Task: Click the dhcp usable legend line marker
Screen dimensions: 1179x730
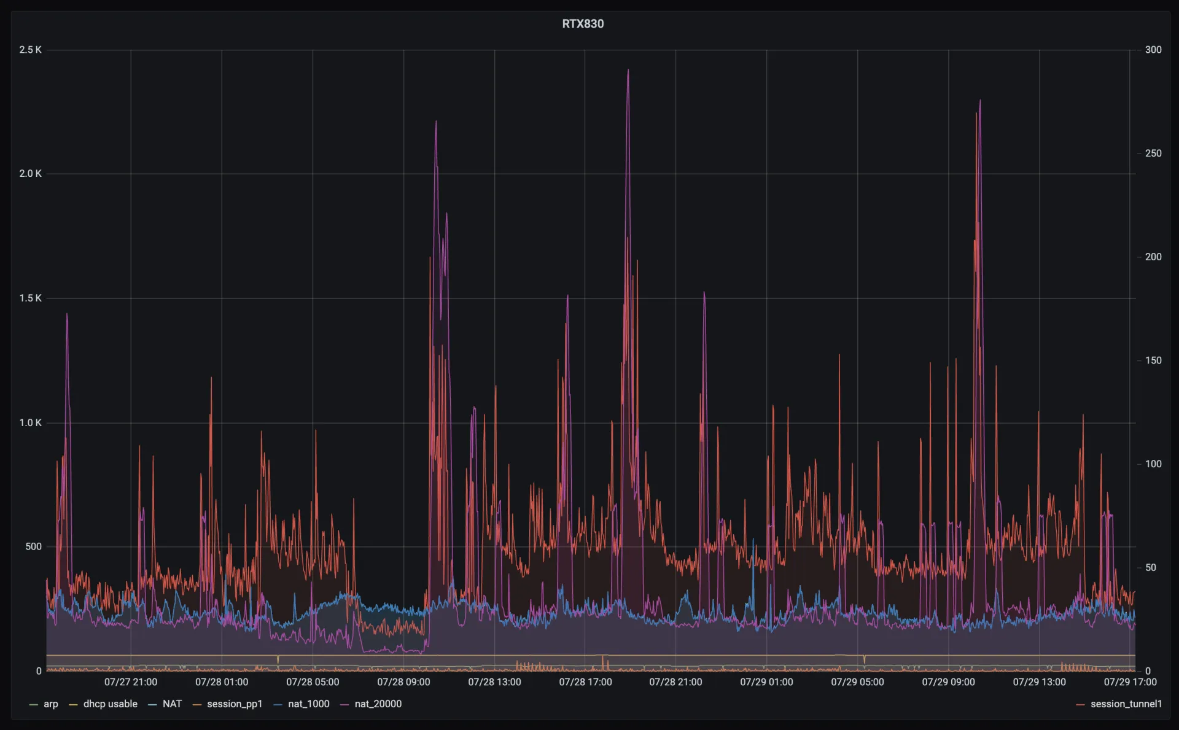Action: tap(73, 704)
